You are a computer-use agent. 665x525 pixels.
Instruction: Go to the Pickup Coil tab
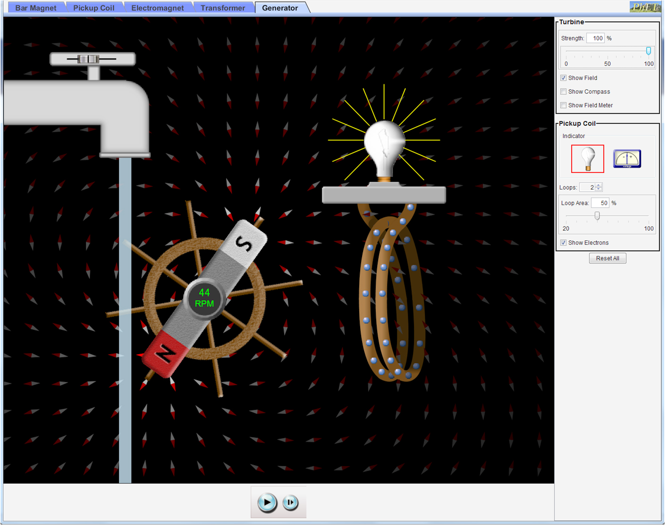click(93, 8)
